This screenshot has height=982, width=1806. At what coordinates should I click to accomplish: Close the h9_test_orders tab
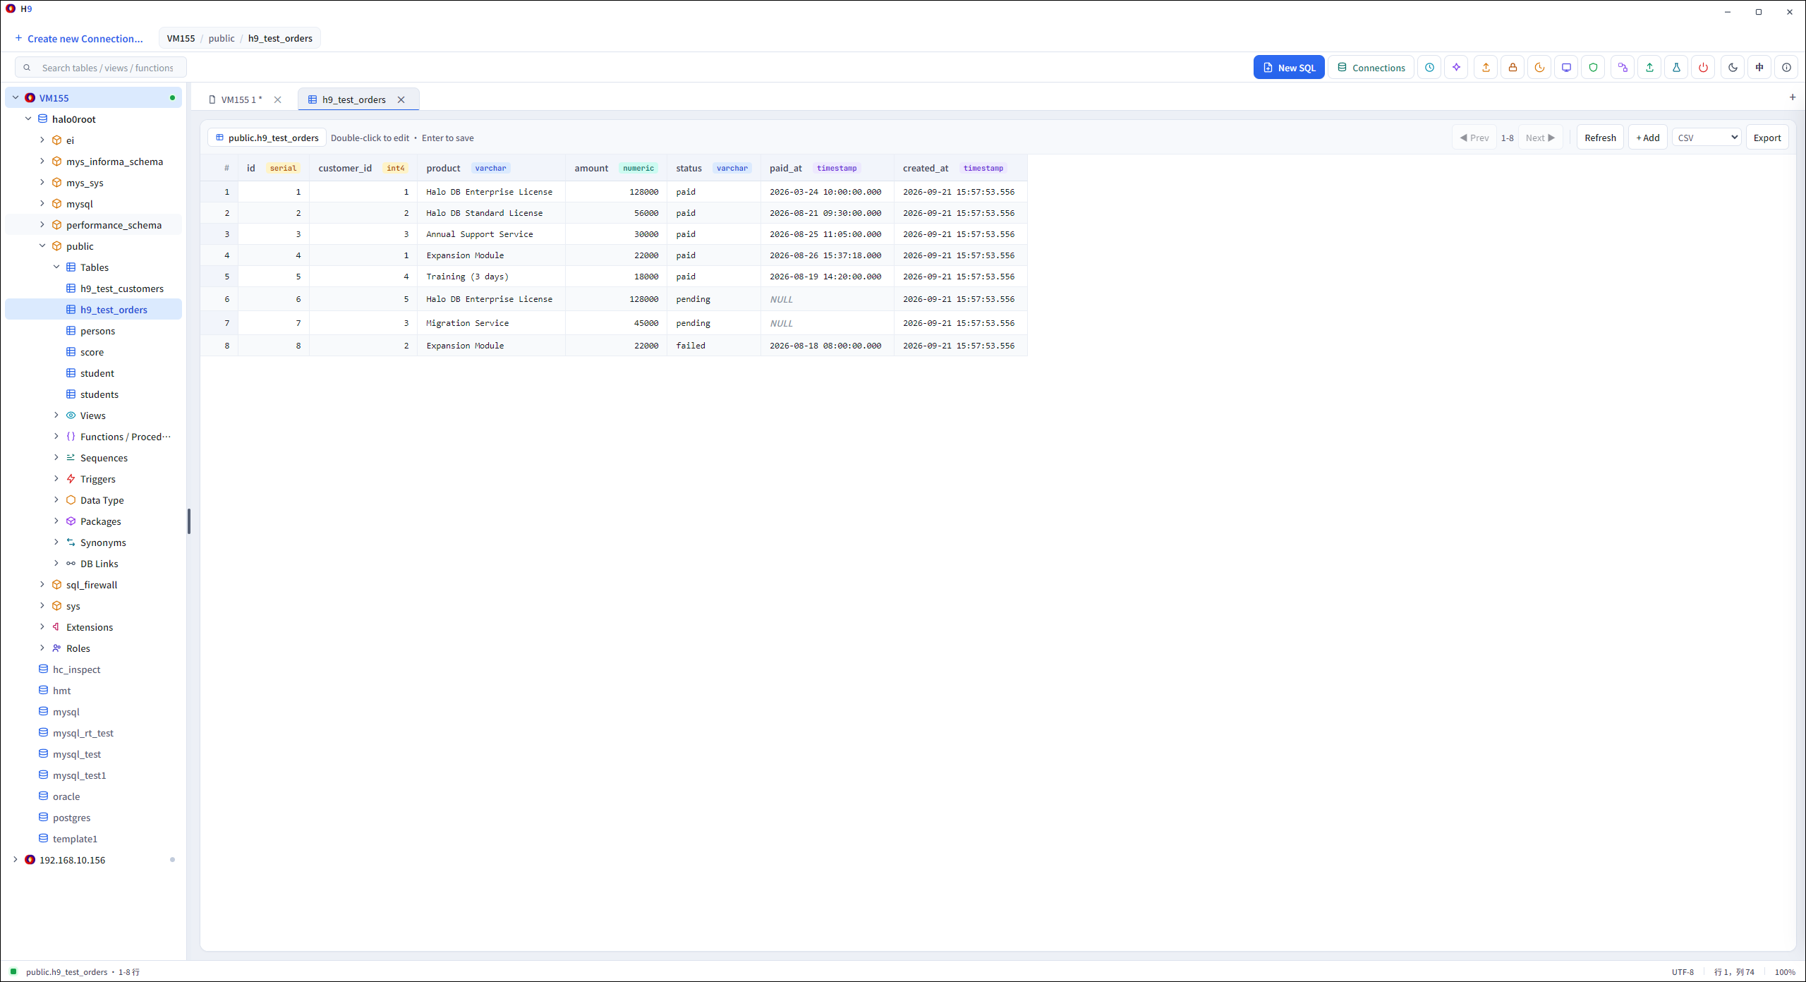coord(401,99)
